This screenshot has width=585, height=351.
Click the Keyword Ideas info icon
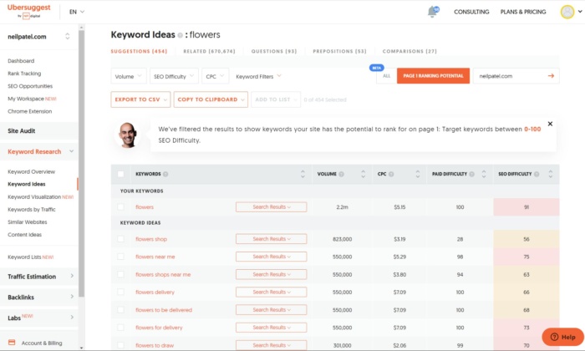click(181, 35)
